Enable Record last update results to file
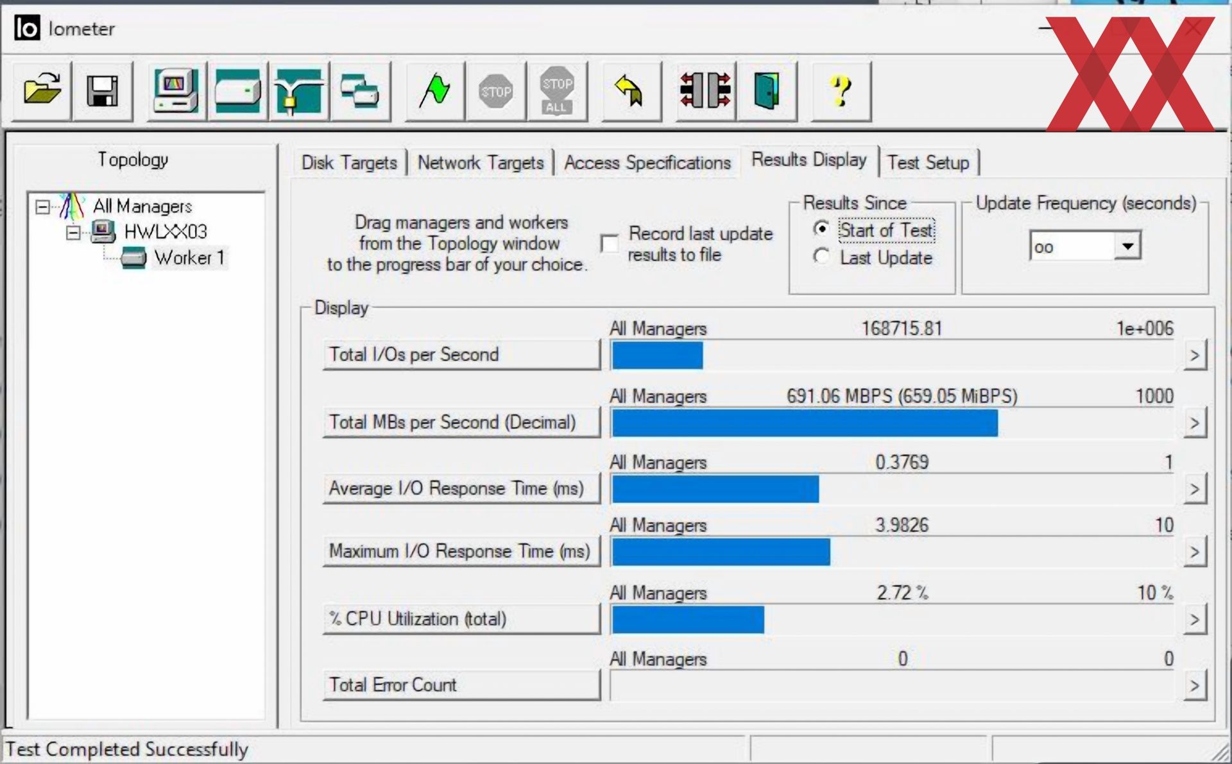The width and height of the screenshot is (1232, 764). coord(609,244)
